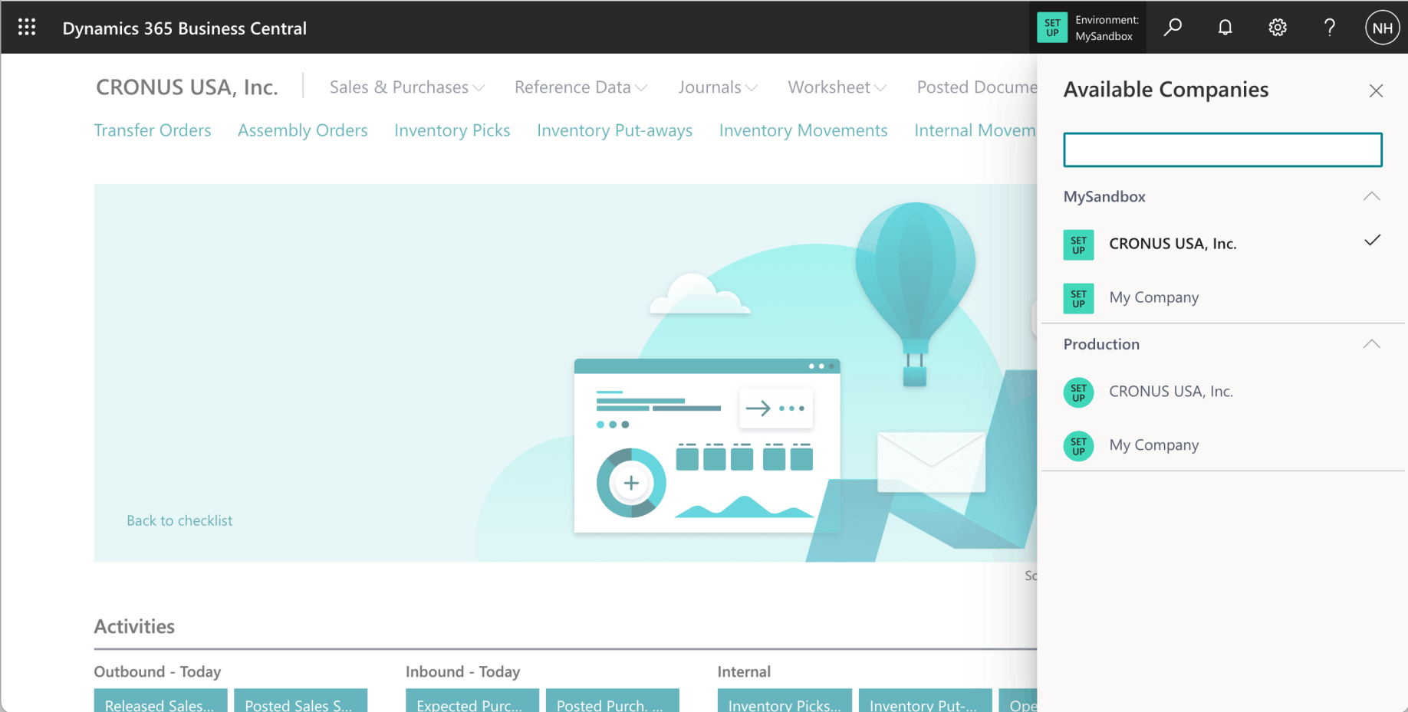Click the Internal activities label
The height and width of the screenshot is (712, 1408).
(x=744, y=672)
